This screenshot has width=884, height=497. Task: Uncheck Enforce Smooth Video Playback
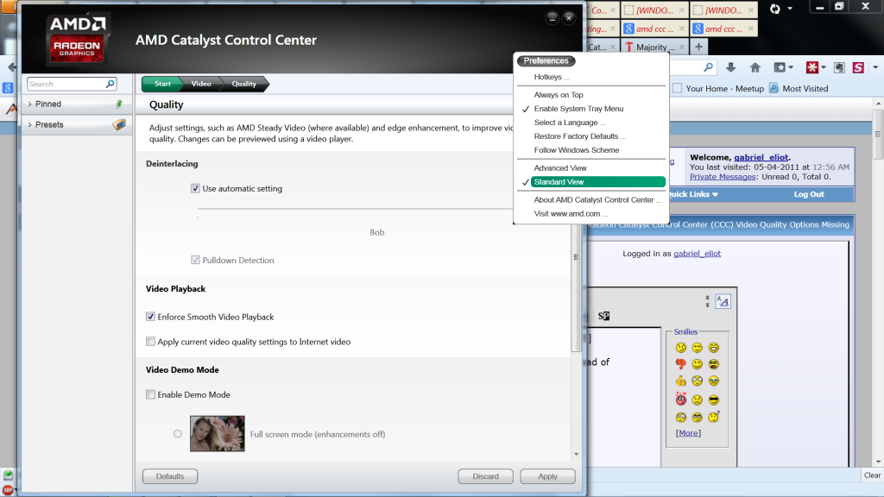click(x=150, y=317)
